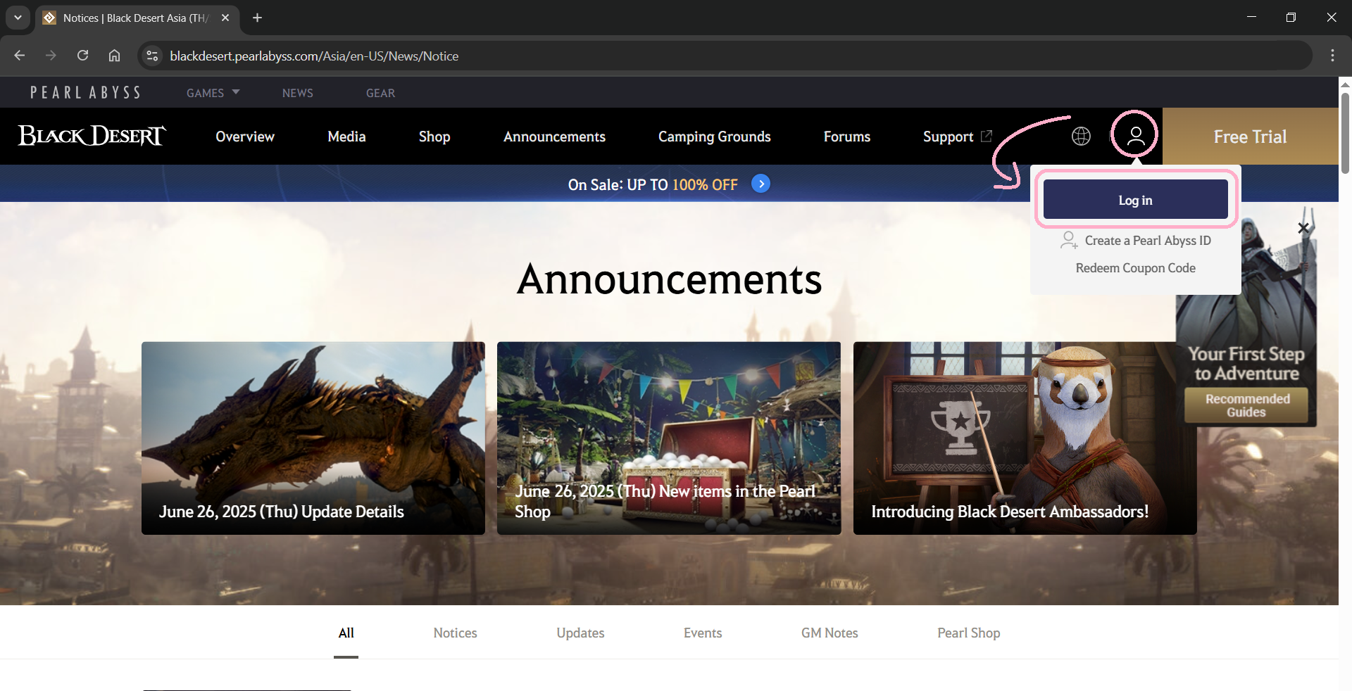Click the scrollbar up arrow
Viewport: 1352px width, 691px height.
(1345, 84)
